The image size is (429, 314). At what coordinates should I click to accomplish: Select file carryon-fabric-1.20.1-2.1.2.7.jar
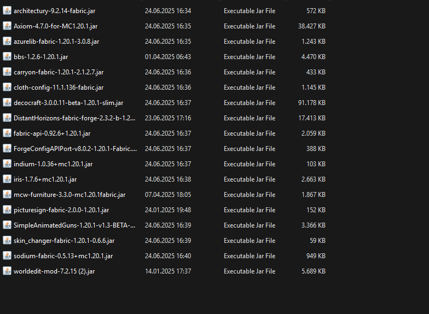point(59,72)
